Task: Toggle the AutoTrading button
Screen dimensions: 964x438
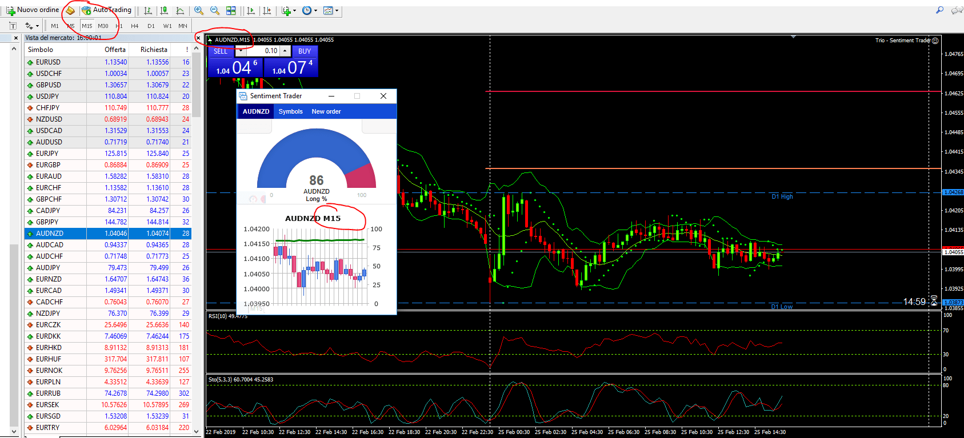Action: 106,10
